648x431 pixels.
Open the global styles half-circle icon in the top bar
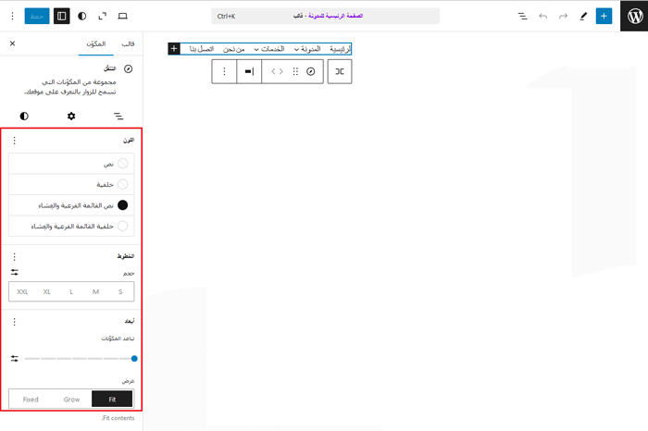pyautogui.click(x=82, y=16)
